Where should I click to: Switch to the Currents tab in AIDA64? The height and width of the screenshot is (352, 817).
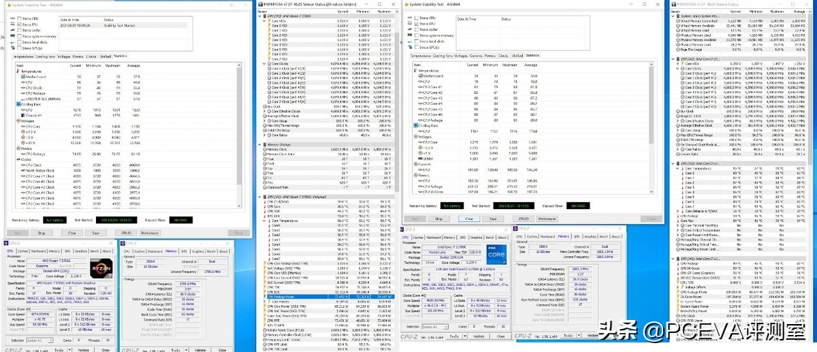476,56
